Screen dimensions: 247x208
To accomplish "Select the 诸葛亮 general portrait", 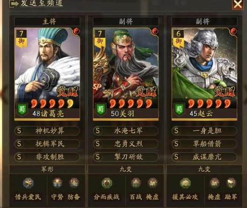I will (47, 74).
